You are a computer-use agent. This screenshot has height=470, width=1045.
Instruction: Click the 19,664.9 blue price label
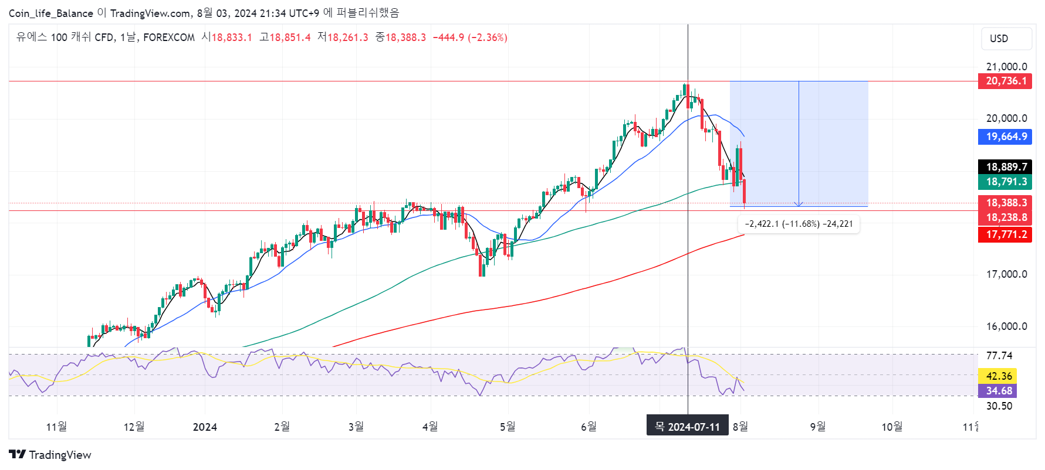[x=1005, y=137]
